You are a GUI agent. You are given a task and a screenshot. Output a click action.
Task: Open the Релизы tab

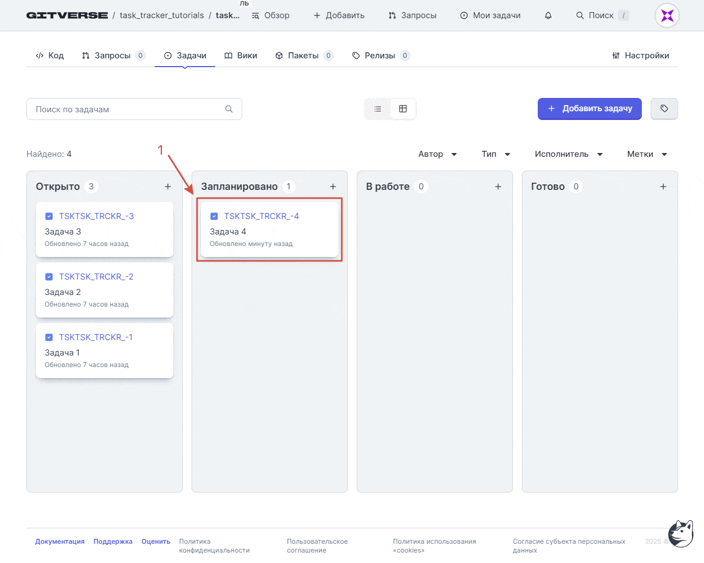[x=381, y=56]
